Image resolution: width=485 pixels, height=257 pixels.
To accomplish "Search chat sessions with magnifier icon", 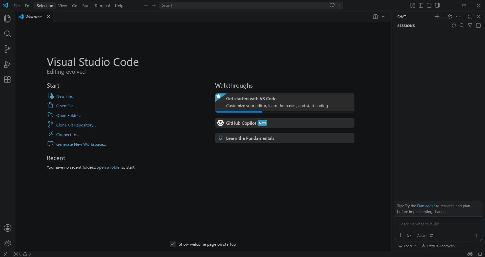I will point(462,25).
